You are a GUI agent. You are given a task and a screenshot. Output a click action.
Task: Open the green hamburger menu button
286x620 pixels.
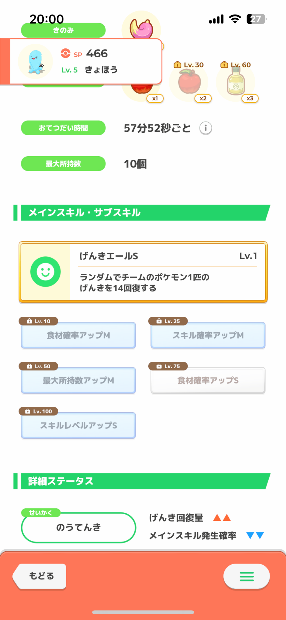pyautogui.click(x=246, y=576)
